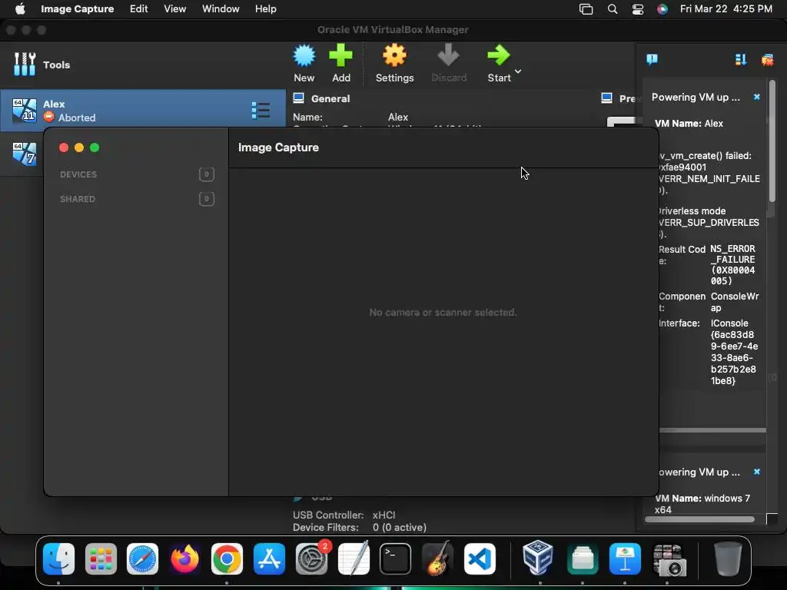Click the General section header in VirtualBox
Screen dimensions: 787x590
[330, 99]
